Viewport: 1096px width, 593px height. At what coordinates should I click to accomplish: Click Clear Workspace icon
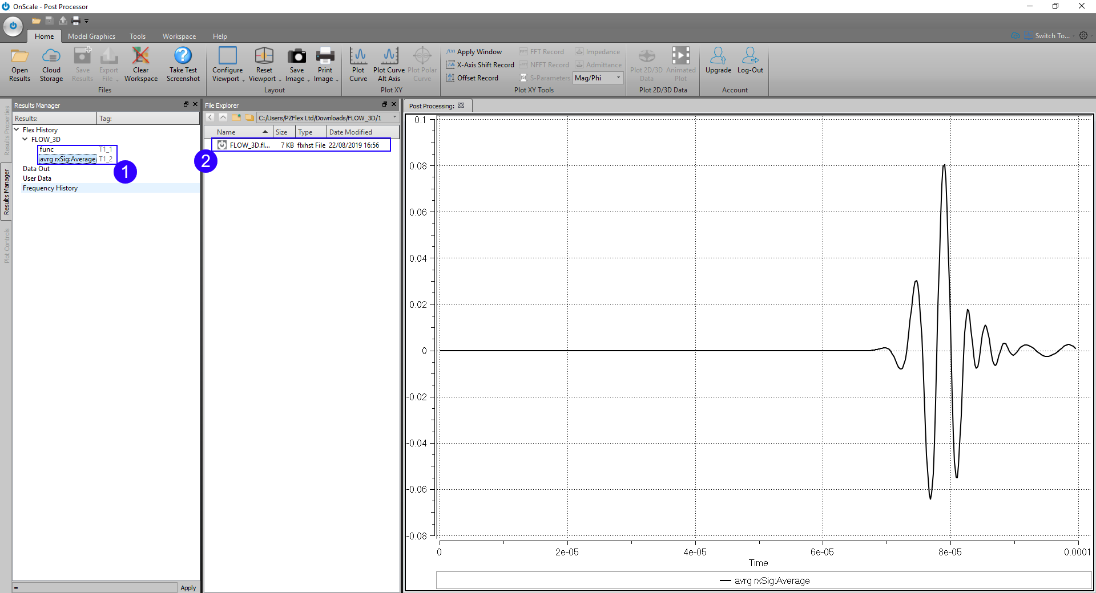click(x=140, y=56)
